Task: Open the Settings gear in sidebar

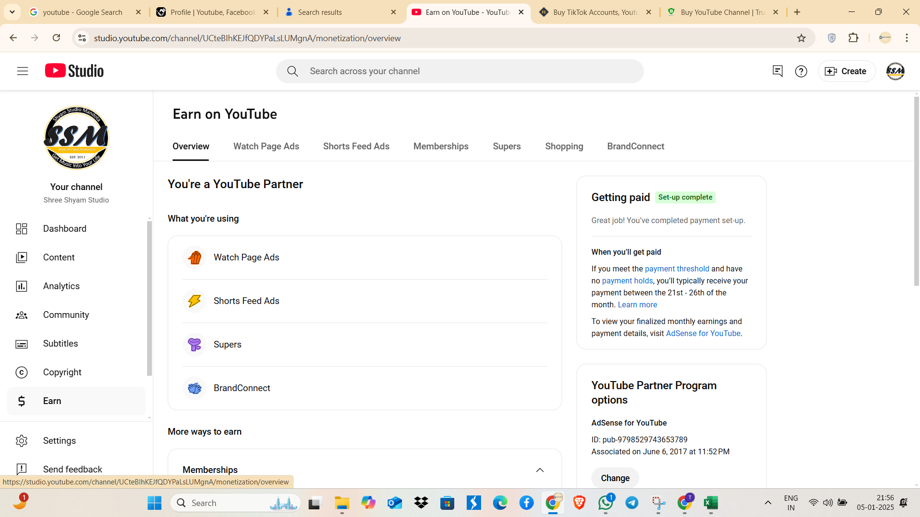Action: pos(22,441)
